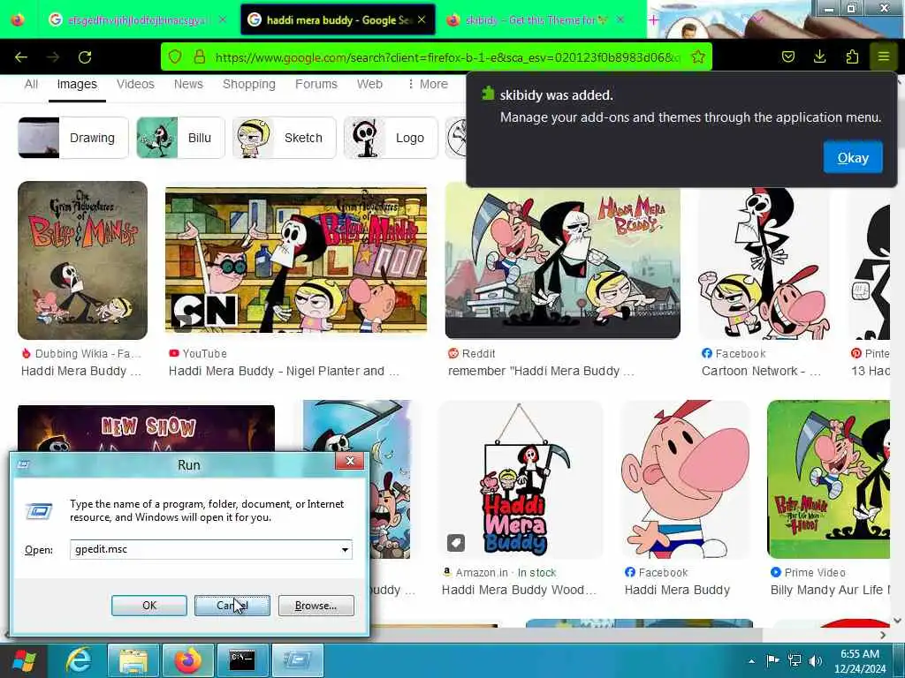Click the Run taskbar button

tap(297, 660)
